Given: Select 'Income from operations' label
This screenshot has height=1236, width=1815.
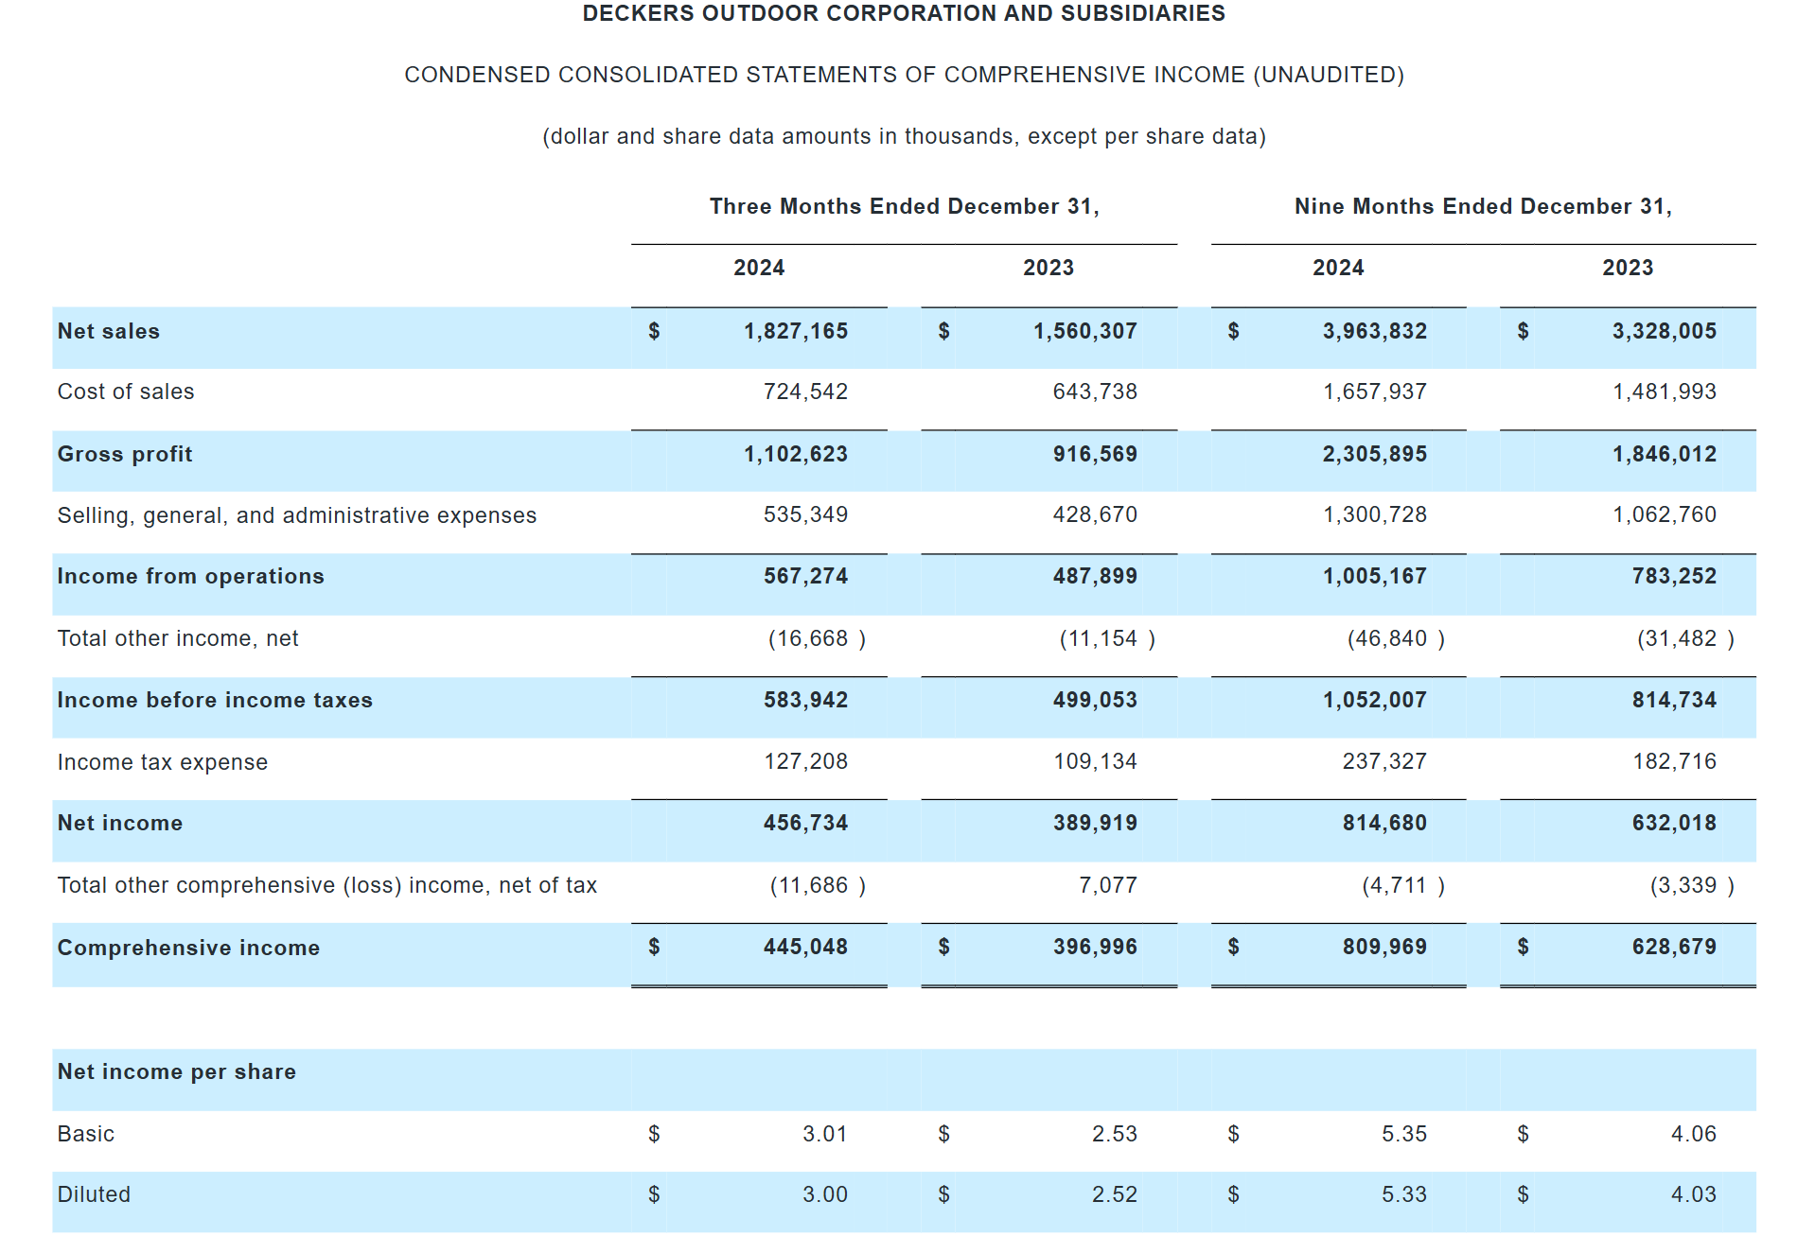Looking at the screenshot, I should coord(191,576).
